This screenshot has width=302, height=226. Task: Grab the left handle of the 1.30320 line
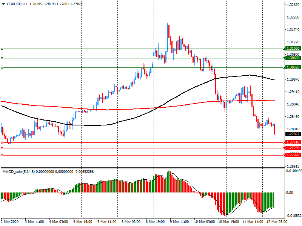tap(2, 68)
